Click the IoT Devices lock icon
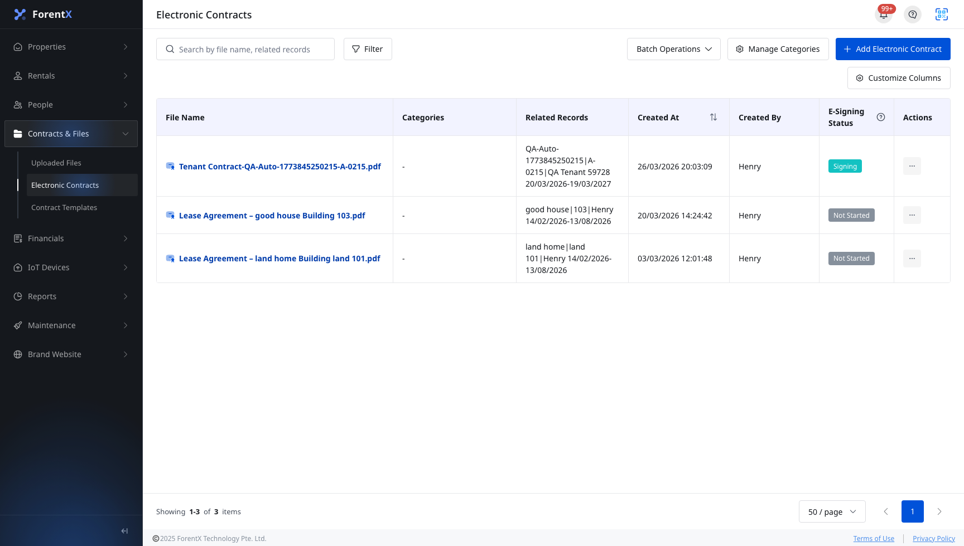The width and height of the screenshot is (964, 546). tap(18, 267)
